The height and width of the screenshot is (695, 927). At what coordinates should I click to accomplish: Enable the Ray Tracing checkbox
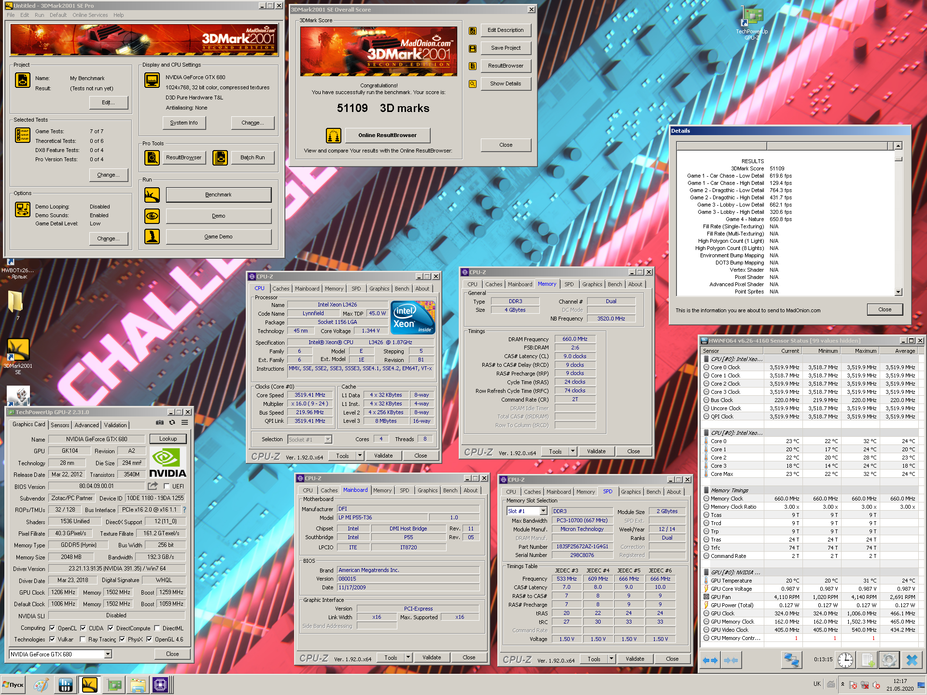click(83, 639)
